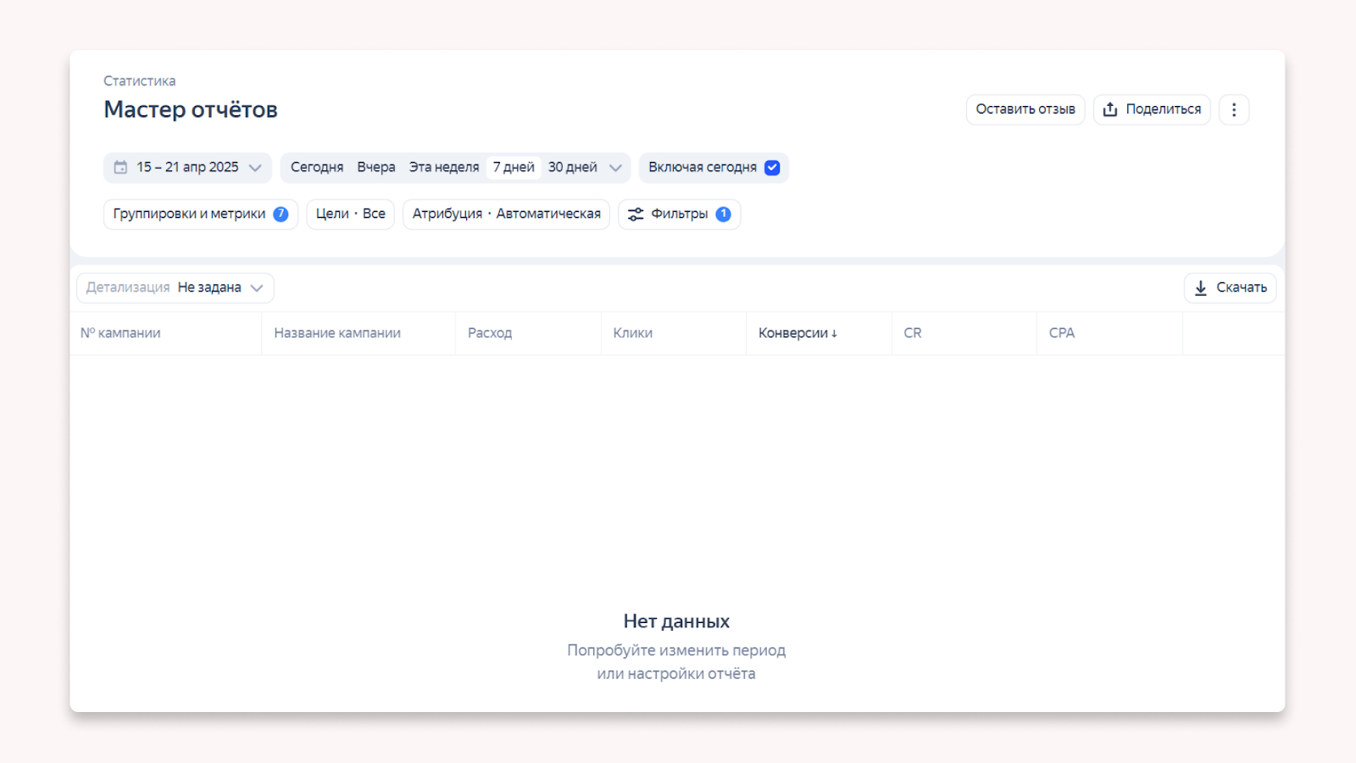Open Атрибуция · Автоматическая selector

click(x=506, y=214)
